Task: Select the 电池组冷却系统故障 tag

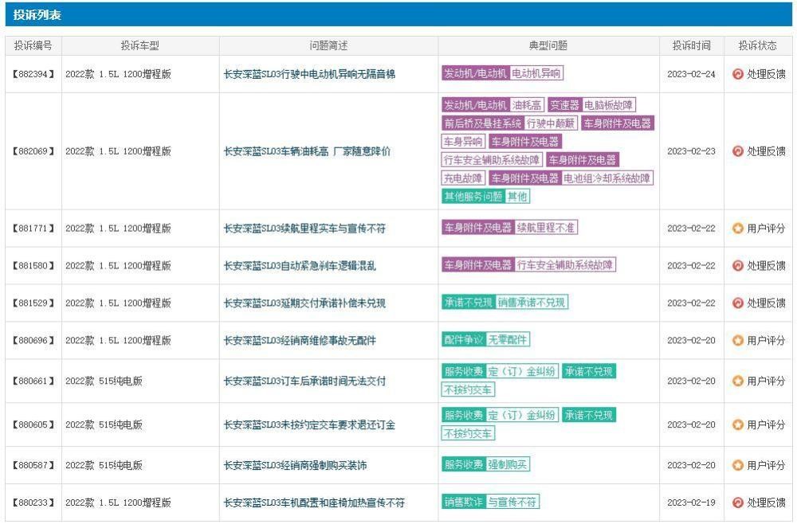Action: point(607,178)
